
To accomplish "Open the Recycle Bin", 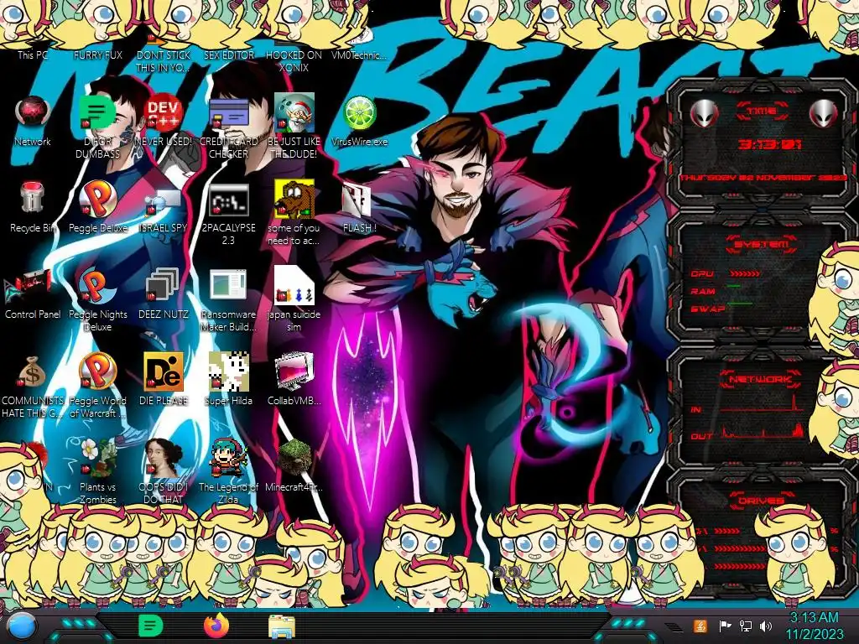I will pos(32,198).
